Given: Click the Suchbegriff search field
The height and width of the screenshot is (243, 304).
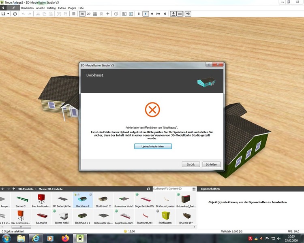Looking at the screenshot, I should click(172, 189).
